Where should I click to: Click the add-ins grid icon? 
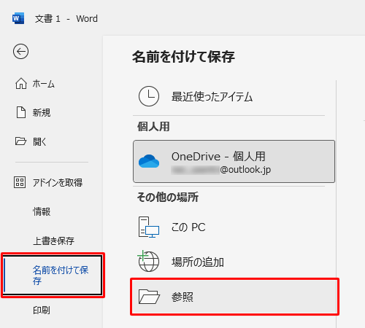pyautogui.click(x=20, y=182)
